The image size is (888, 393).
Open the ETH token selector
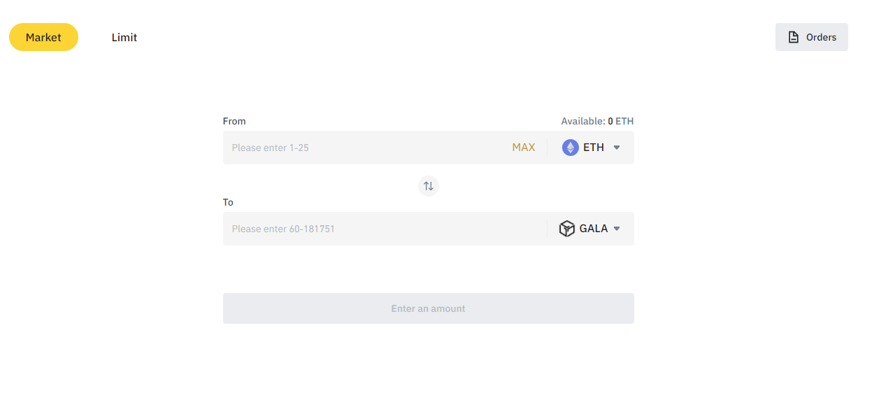point(592,148)
